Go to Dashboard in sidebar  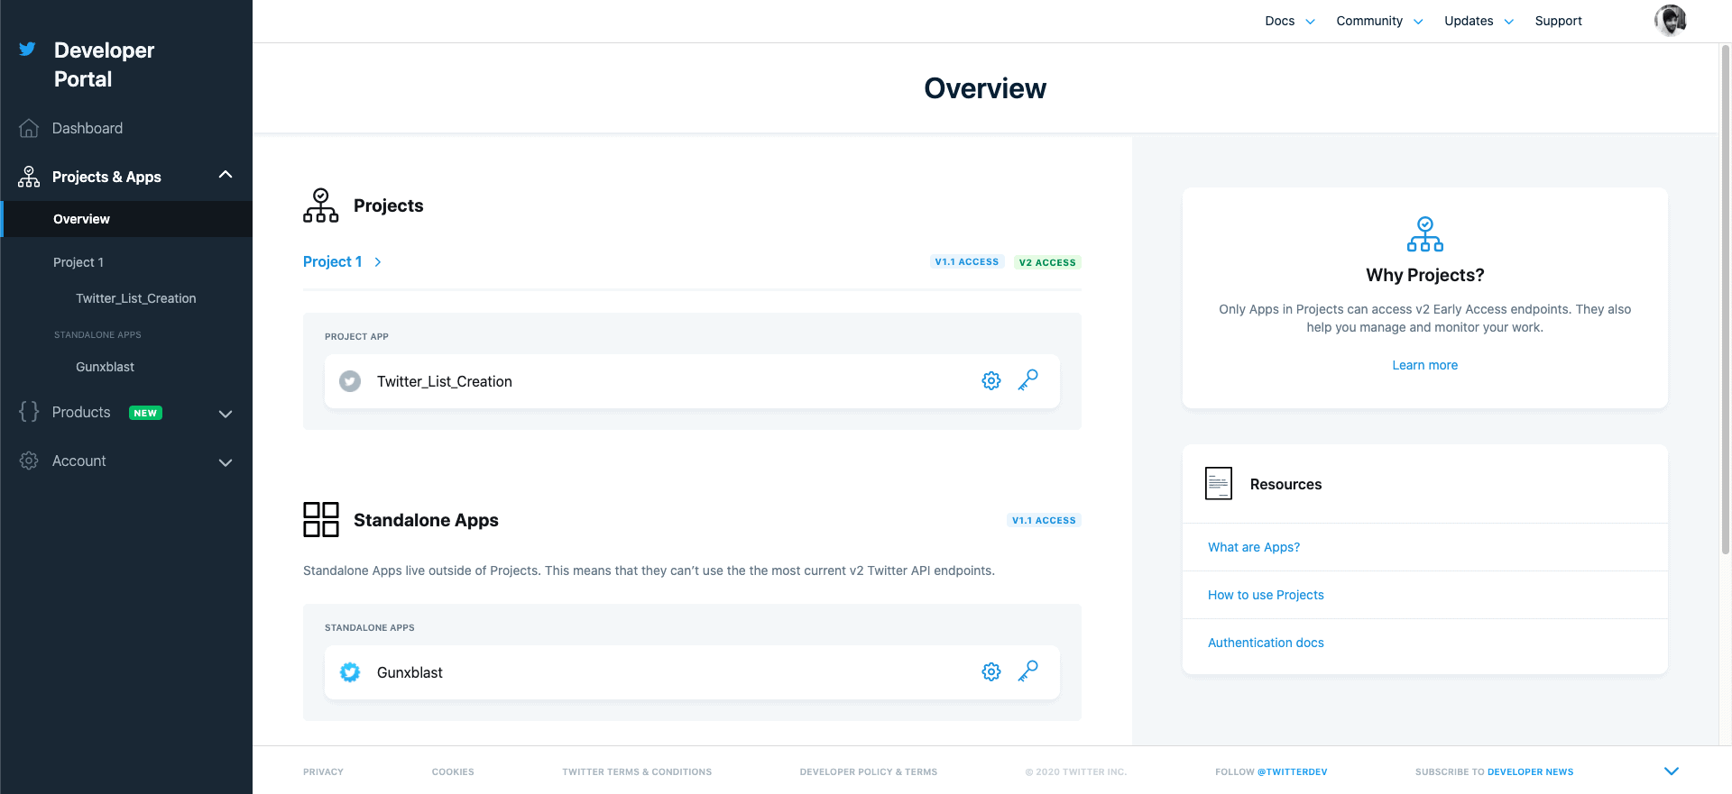coord(88,128)
